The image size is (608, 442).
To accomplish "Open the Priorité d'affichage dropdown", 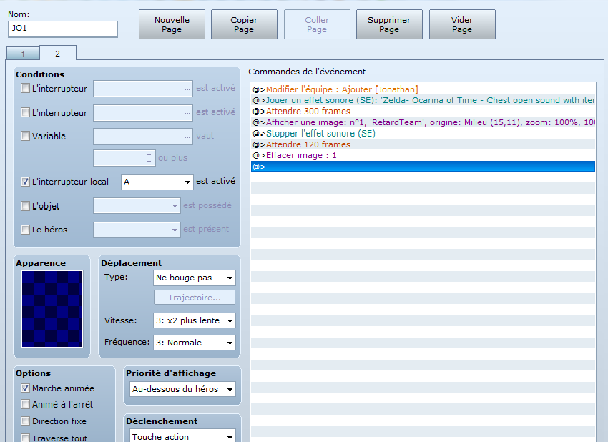I will point(182,389).
